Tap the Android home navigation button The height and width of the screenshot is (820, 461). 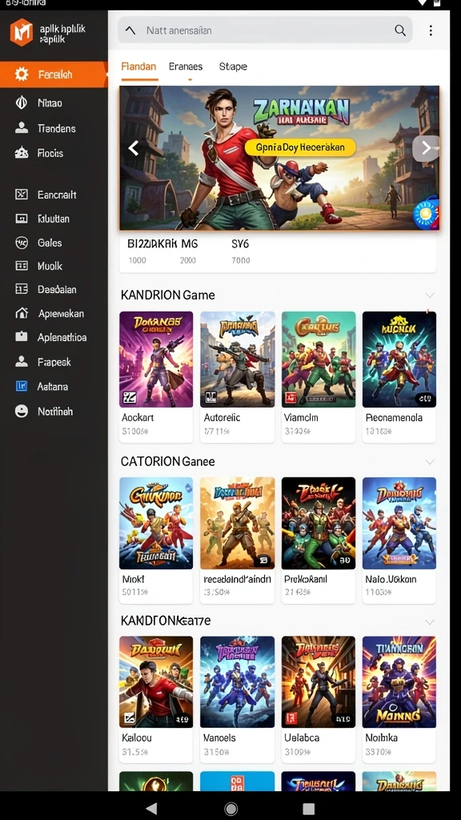coord(230,809)
